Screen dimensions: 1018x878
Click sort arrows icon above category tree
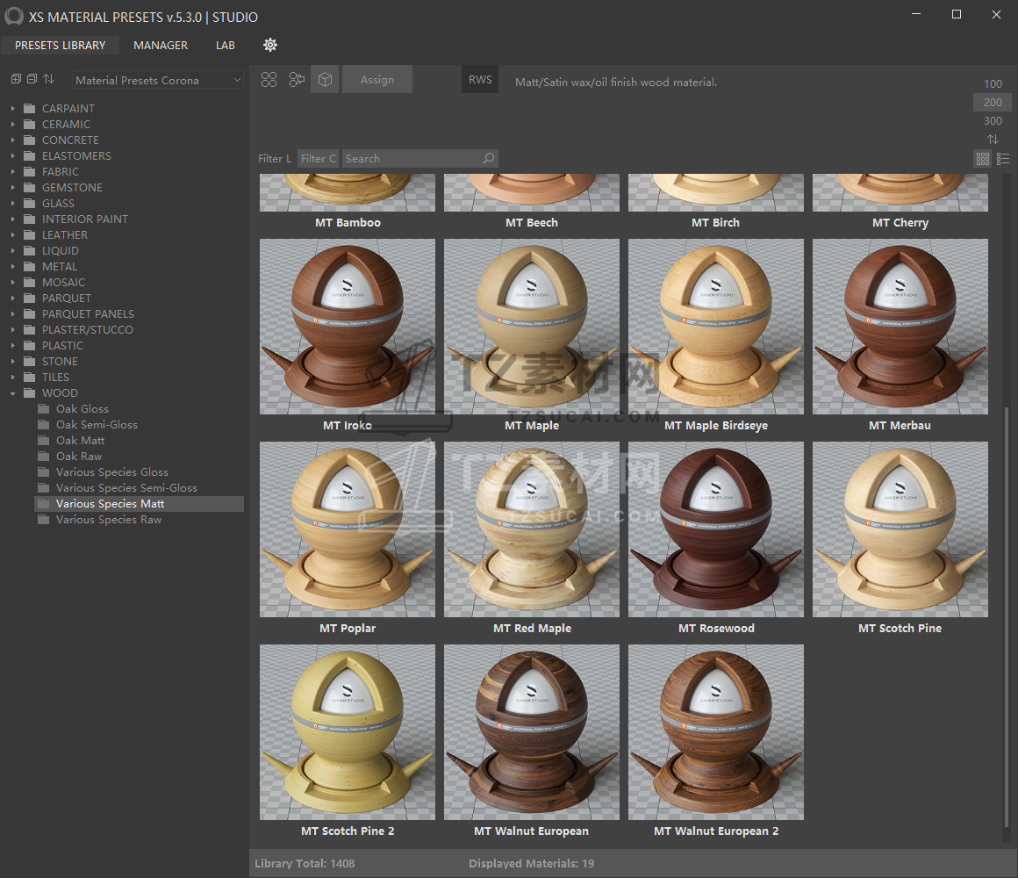[48, 79]
